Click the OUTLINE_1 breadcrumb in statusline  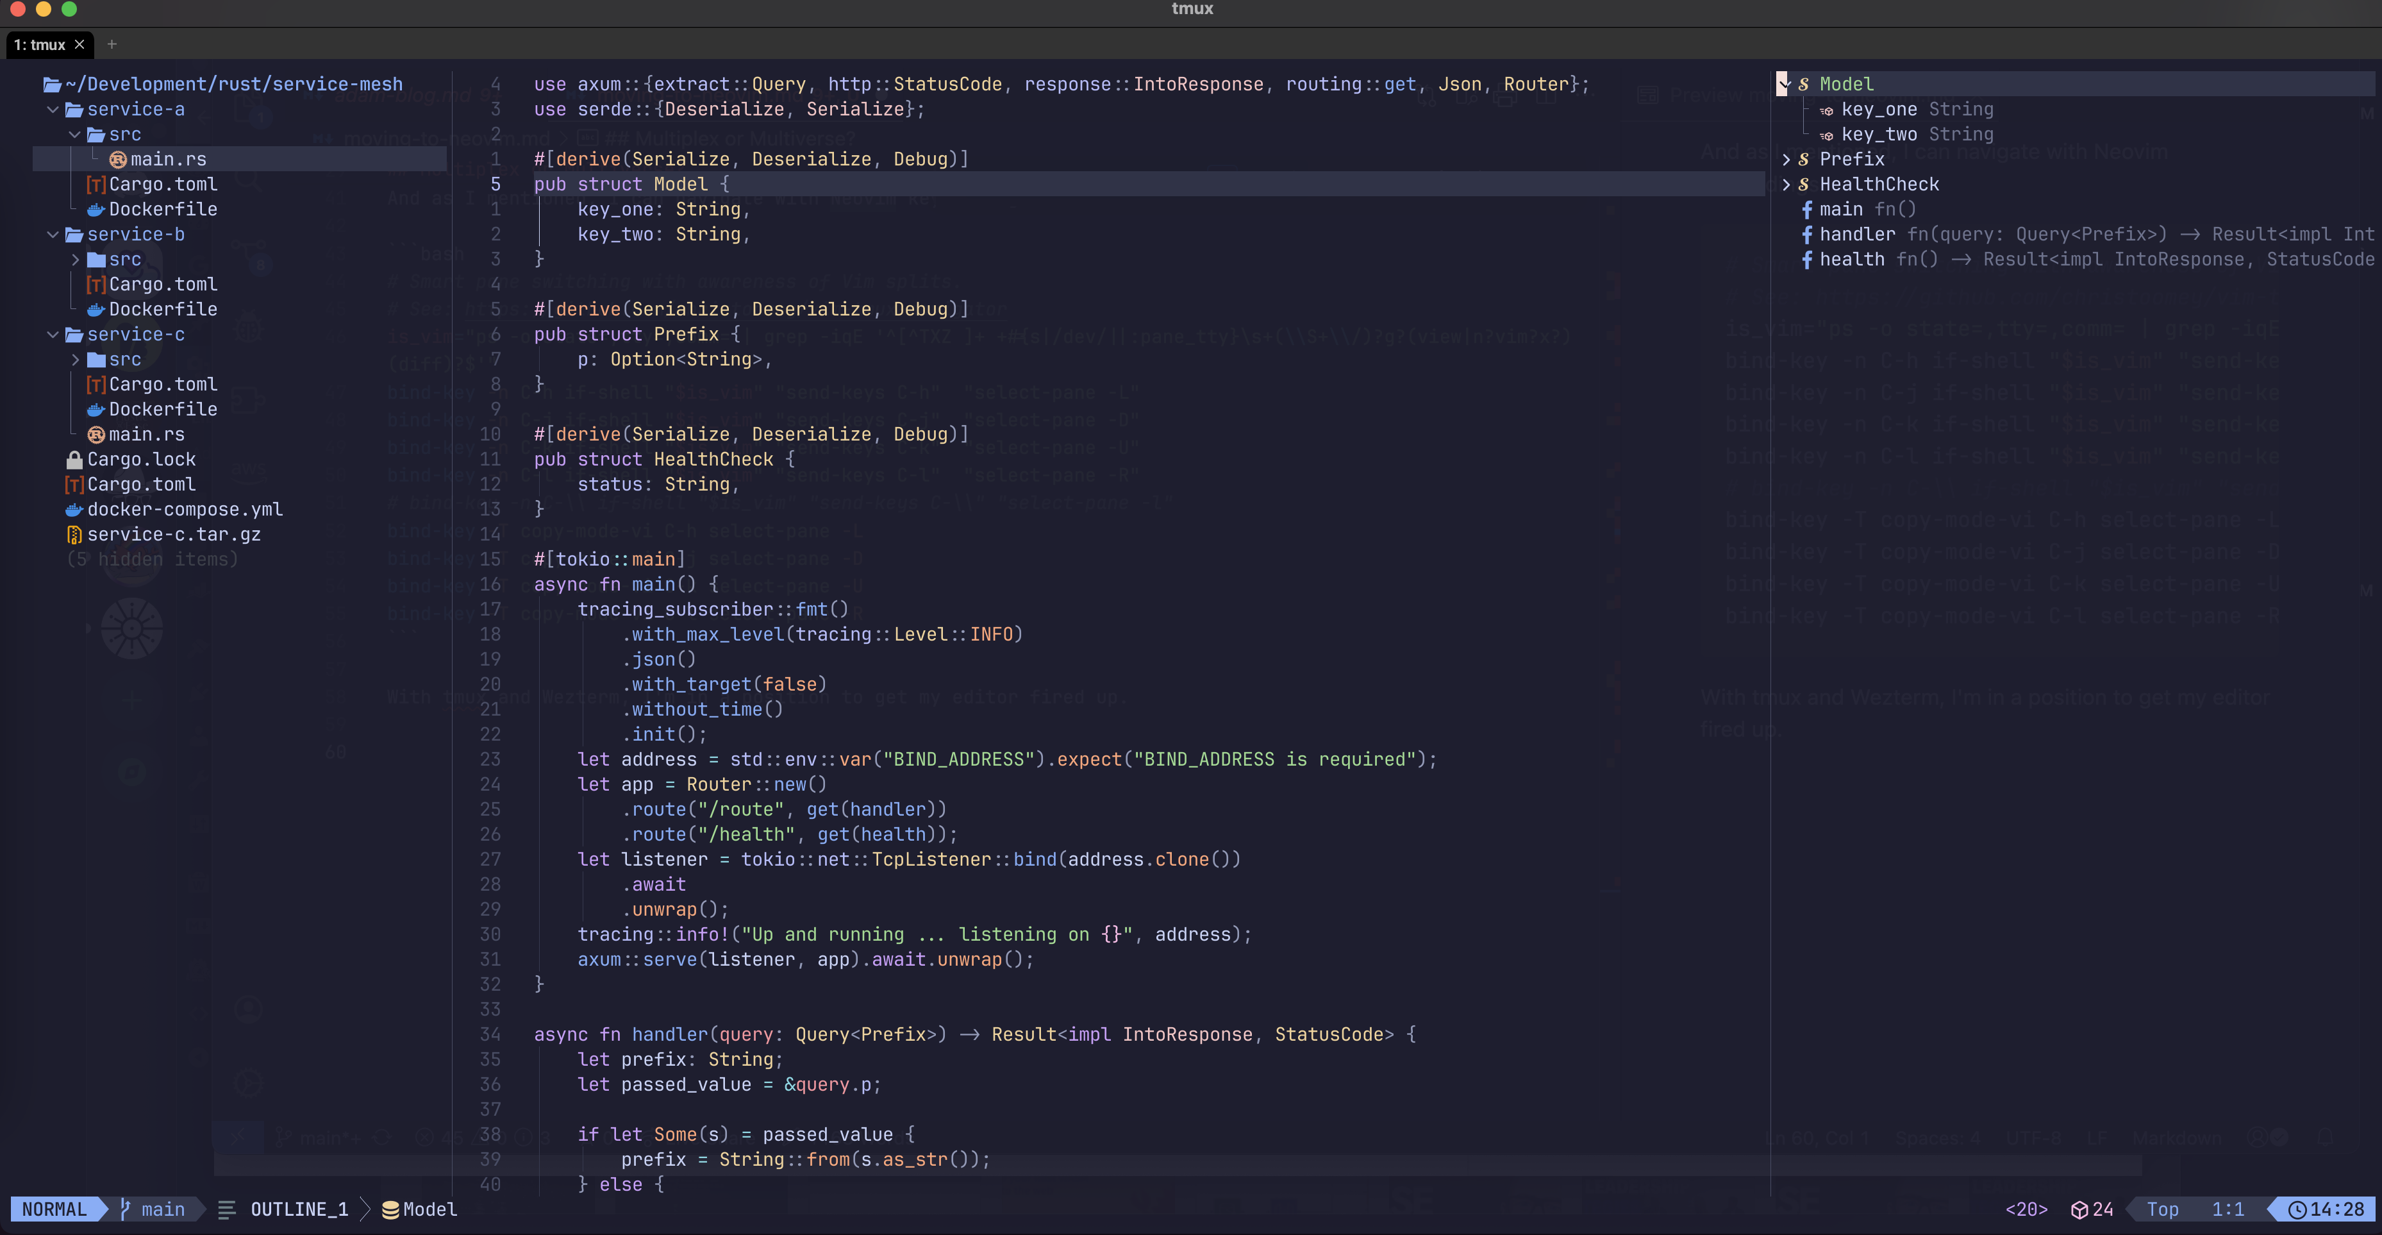(x=299, y=1209)
